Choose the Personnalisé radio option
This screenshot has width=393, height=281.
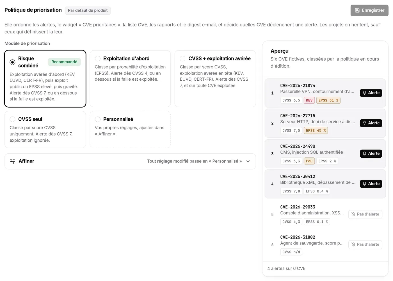click(98, 119)
